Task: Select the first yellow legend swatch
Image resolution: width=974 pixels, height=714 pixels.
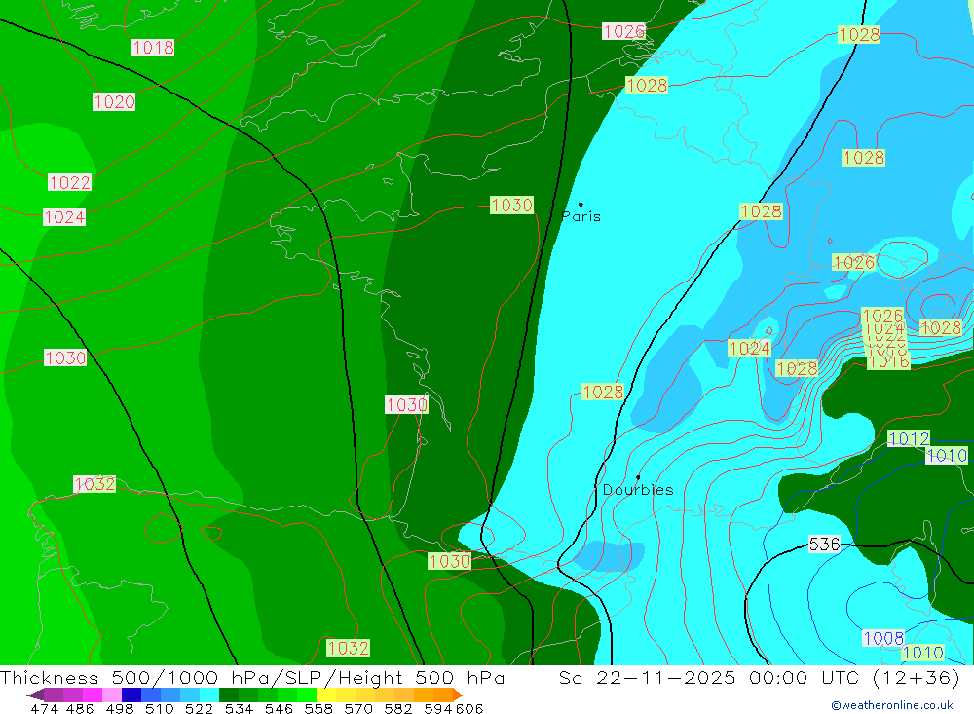Action: 326,695
